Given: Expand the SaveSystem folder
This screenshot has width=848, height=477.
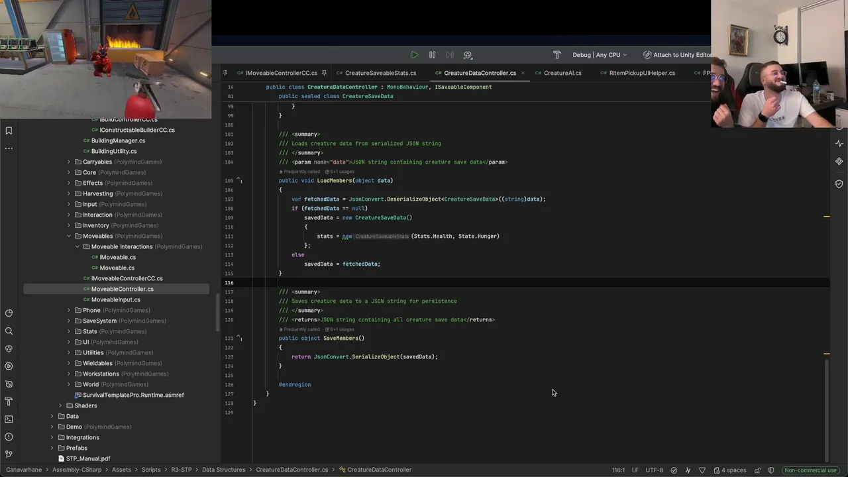Looking at the screenshot, I should tap(69, 321).
